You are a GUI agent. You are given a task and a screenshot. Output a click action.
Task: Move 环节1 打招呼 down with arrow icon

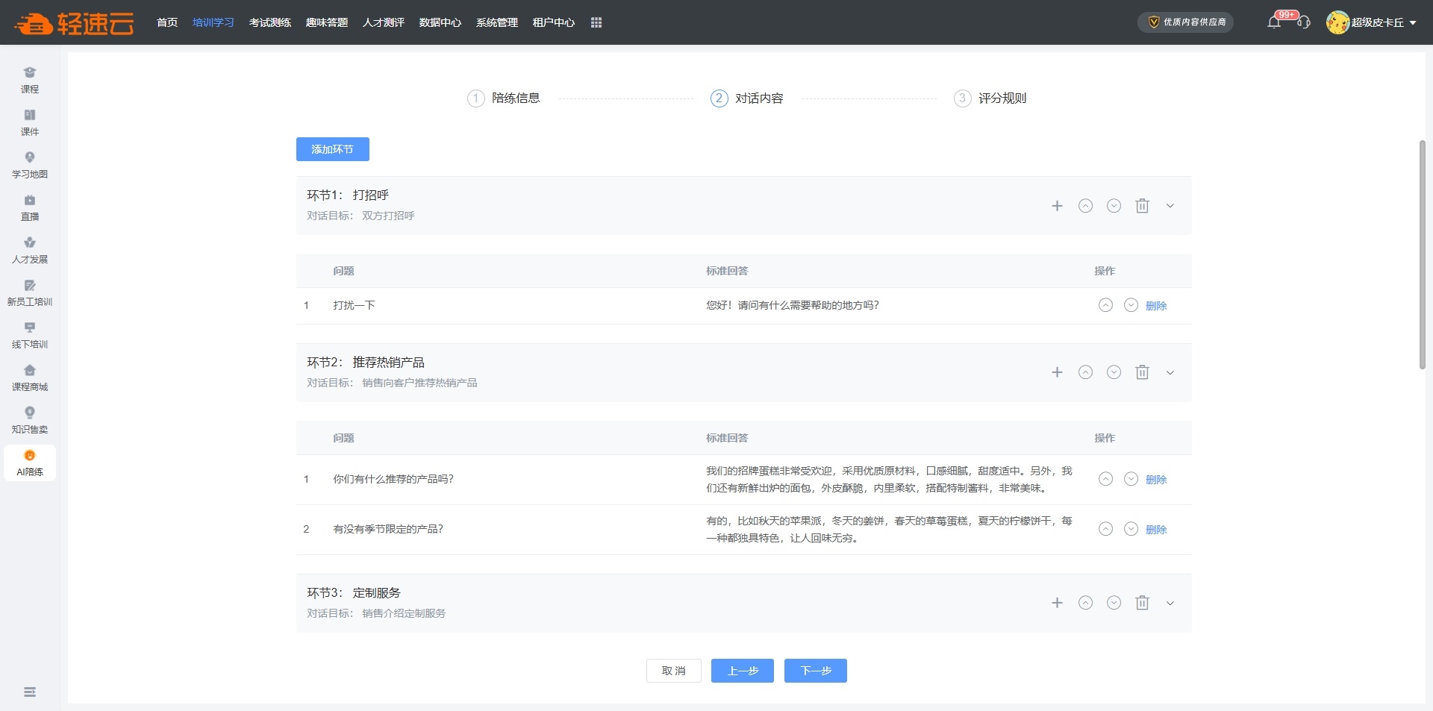[x=1114, y=206]
